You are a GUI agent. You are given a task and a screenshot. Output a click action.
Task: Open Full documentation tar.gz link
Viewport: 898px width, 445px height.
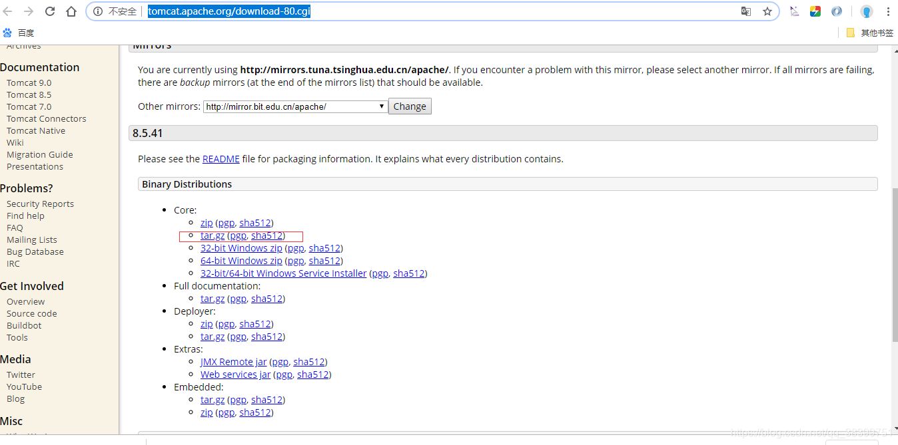pos(213,299)
